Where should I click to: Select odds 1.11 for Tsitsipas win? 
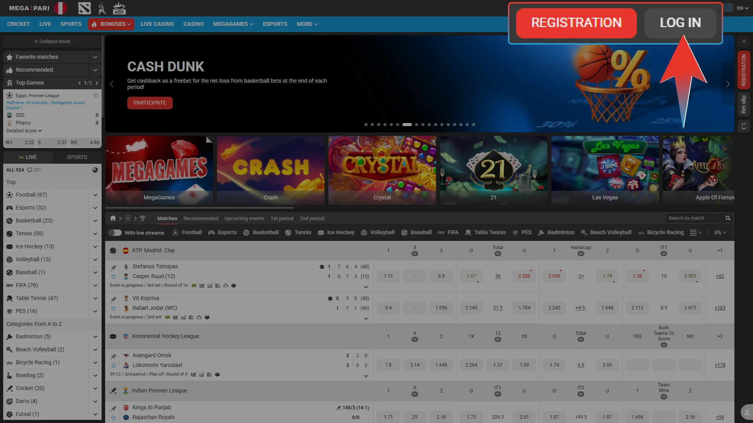click(x=388, y=276)
